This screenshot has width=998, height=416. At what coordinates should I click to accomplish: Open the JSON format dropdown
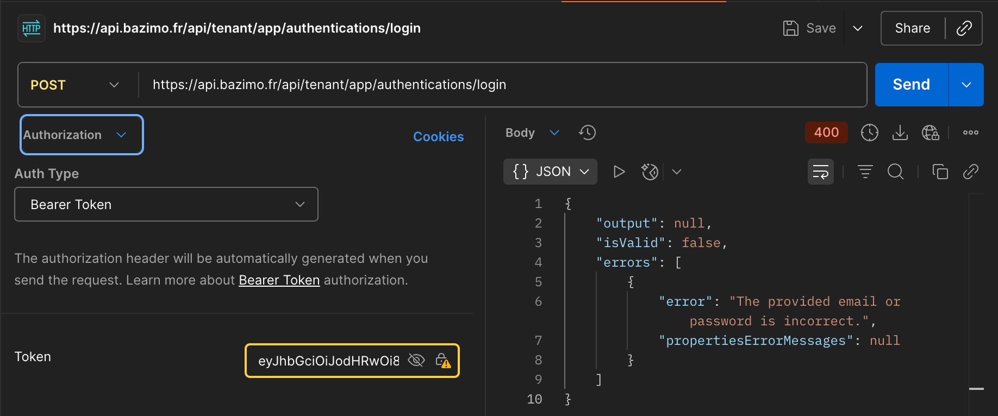550,172
